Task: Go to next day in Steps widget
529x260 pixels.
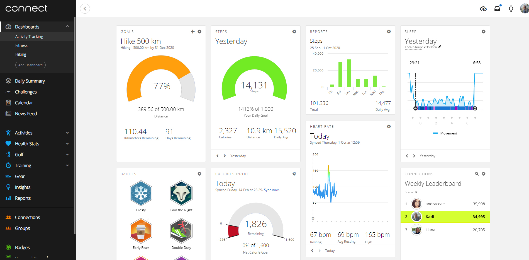Action: (x=225, y=156)
